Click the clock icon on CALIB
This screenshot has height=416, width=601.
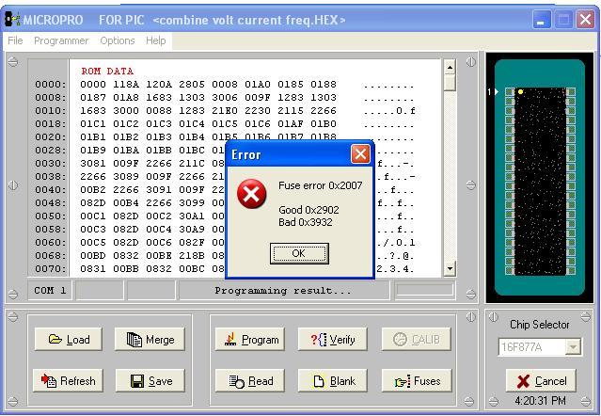[x=400, y=340]
